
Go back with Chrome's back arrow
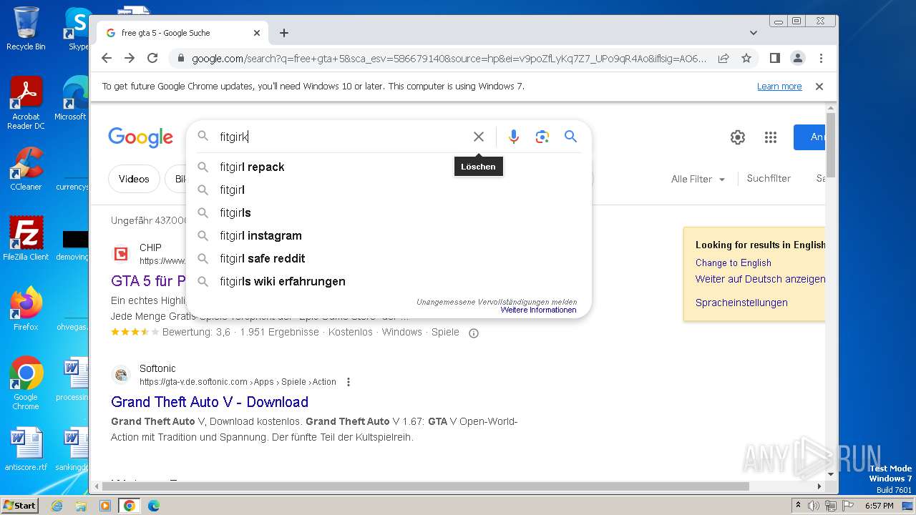tap(107, 58)
